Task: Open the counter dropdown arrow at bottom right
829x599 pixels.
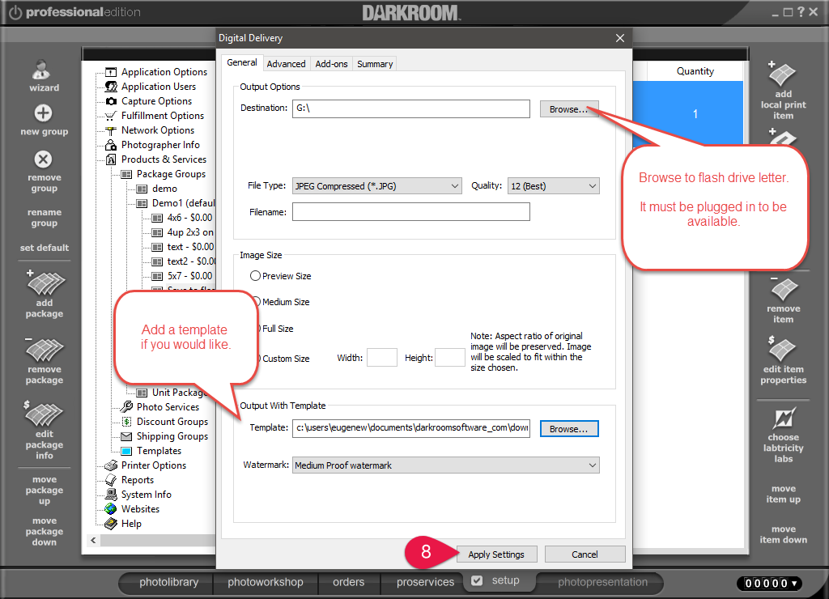Action: pyautogui.click(x=793, y=583)
